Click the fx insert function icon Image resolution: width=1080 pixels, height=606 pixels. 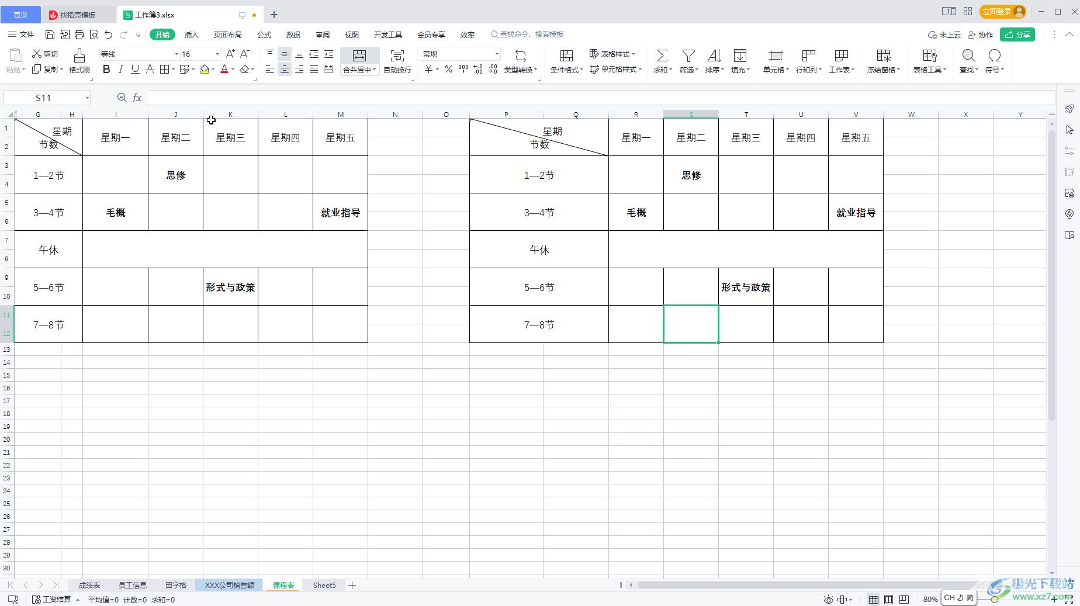(137, 98)
